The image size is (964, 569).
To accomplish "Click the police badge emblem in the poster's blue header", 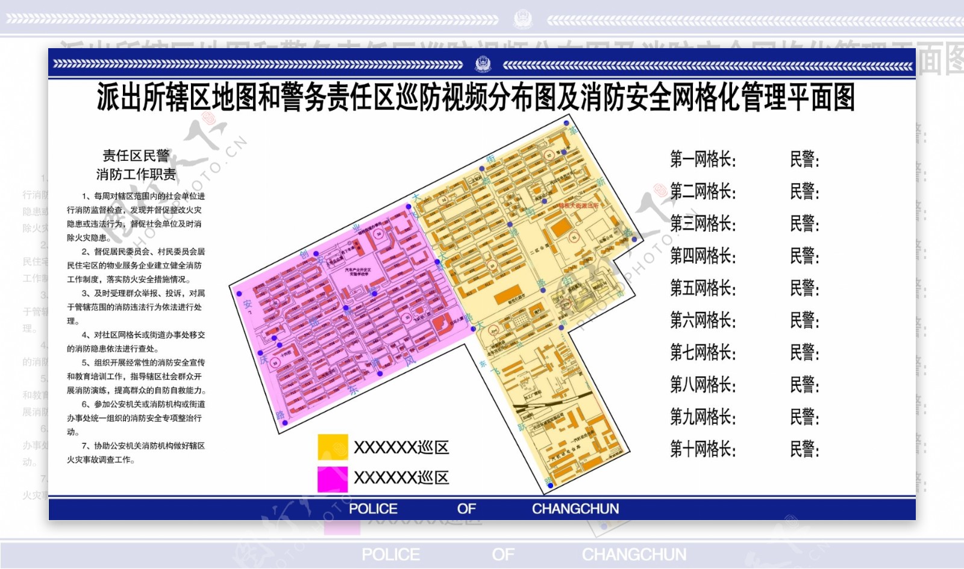I will click(483, 64).
